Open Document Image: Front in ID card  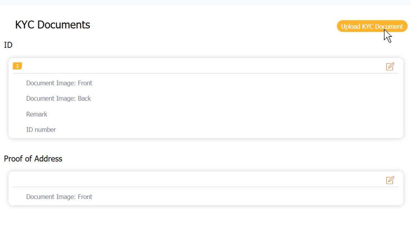[x=59, y=83]
